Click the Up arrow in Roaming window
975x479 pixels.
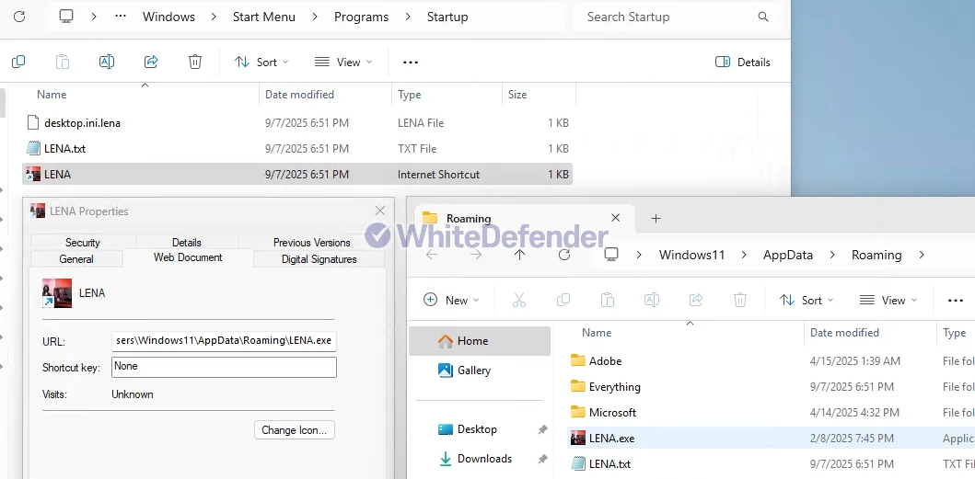pyautogui.click(x=520, y=255)
